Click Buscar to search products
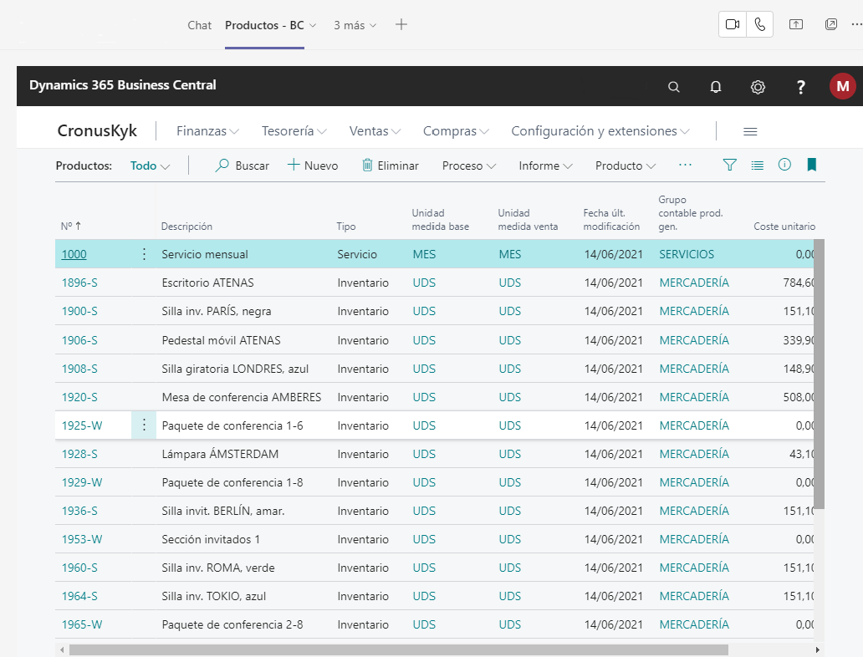Image resolution: width=863 pixels, height=657 pixels. click(x=242, y=166)
